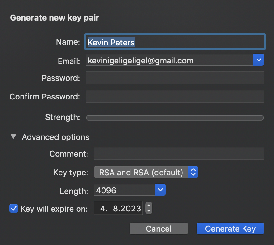Open the Email address dropdown arrow
This screenshot has height=245, width=274.
[259, 60]
